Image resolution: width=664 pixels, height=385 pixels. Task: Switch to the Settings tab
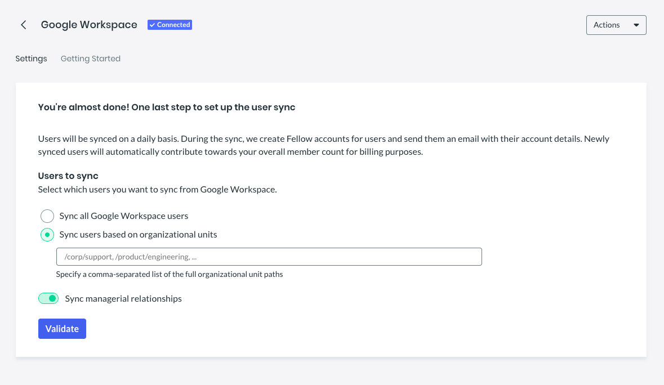pos(32,59)
